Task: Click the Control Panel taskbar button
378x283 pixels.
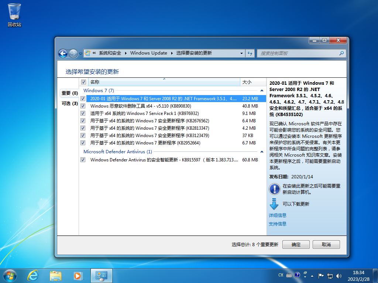Action: (x=101, y=276)
